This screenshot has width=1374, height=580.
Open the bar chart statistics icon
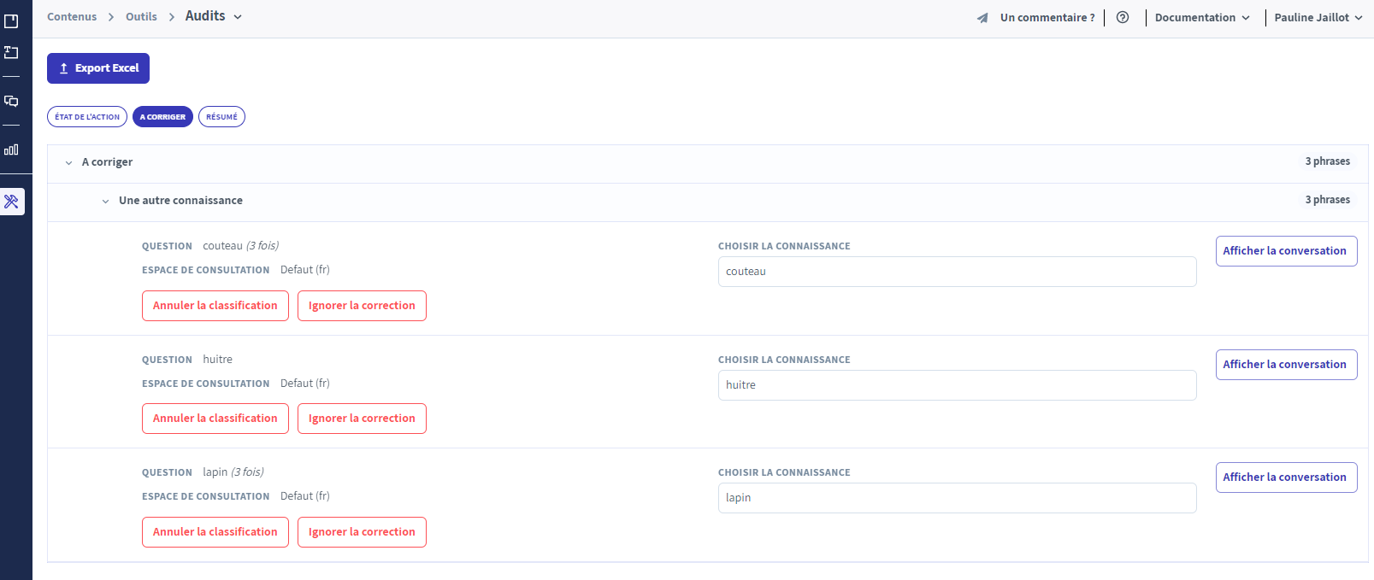tap(11, 149)
